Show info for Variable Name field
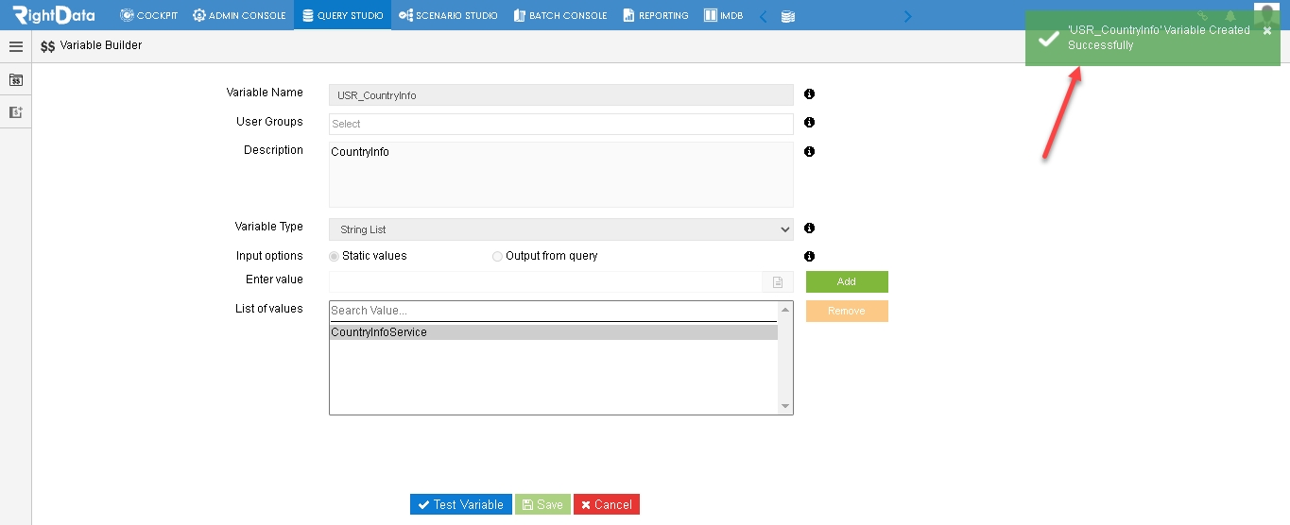The width and height of the screenshot is (1290, 525). pyautogui.click(x=810, y=94)
